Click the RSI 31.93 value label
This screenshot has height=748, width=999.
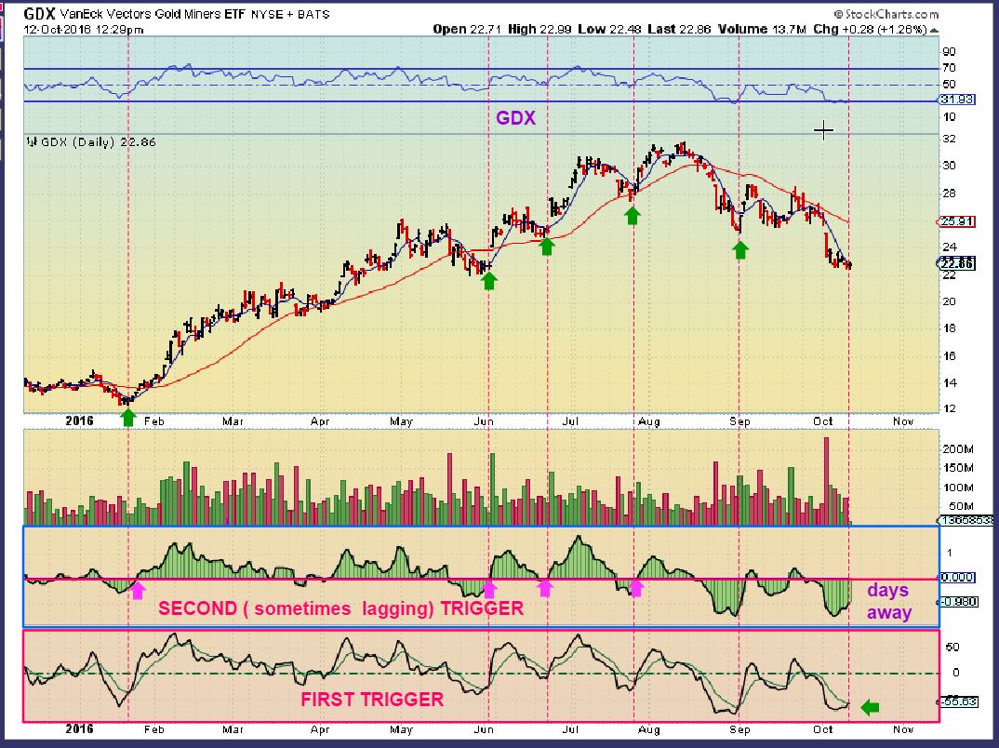coord(957,100)
